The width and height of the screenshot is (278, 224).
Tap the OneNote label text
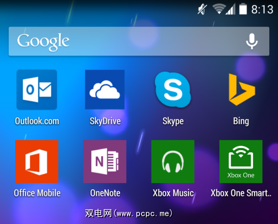point(105,193)
